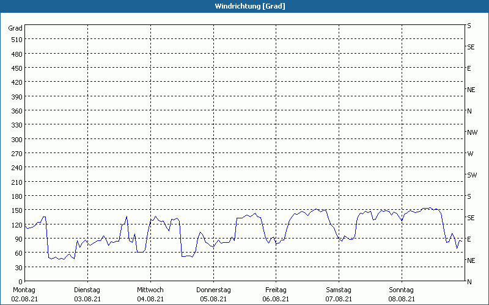Select the "360" degree axis label
Screen dimensions: 489x305
[17, 111]
